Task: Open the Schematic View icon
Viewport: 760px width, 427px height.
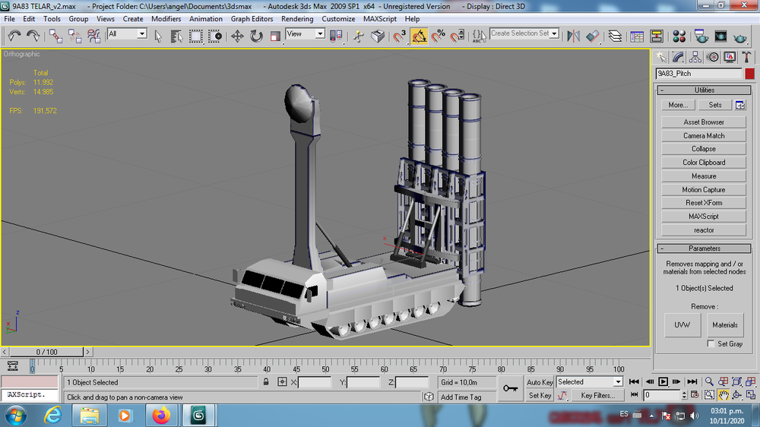Action: [657, 36]
